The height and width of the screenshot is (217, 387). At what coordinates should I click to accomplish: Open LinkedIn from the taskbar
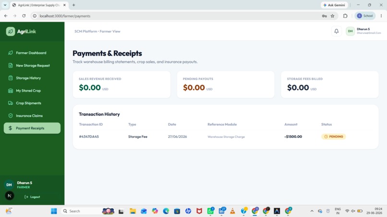221,211
